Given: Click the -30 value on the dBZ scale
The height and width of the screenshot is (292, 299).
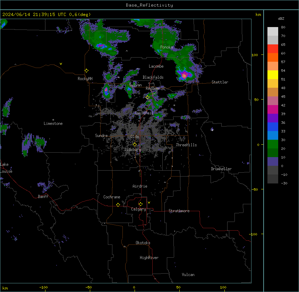Looking at the screenshot, I should [284, 183].
